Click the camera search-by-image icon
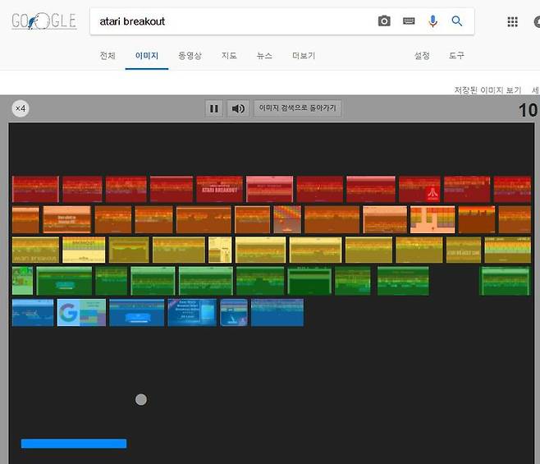The height and width of the screenshot is (464, 540). point(384,21)
